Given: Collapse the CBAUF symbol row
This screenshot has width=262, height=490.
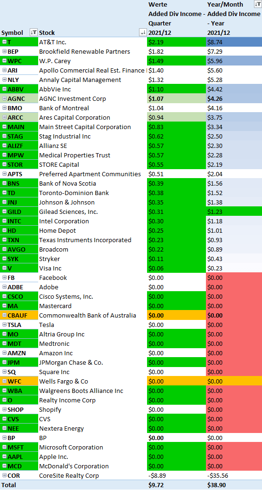Looking at the screenshot, I should [4, 315].
